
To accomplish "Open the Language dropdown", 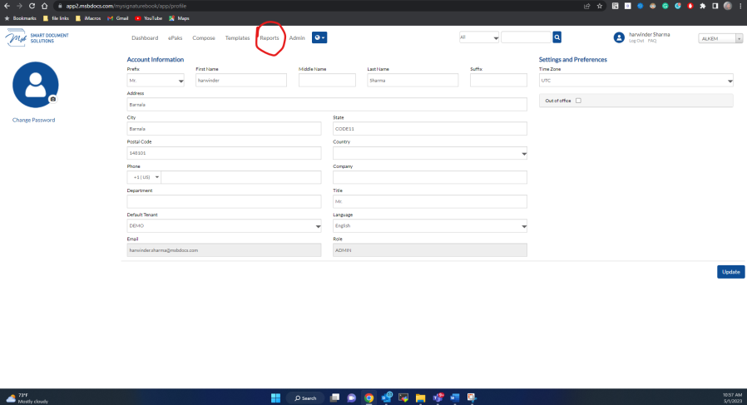I will (x=430, y=226).
